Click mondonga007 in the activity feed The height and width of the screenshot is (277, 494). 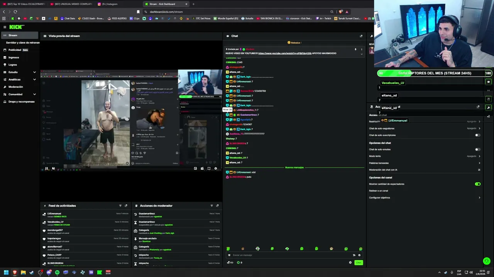(x=55, y=230)
